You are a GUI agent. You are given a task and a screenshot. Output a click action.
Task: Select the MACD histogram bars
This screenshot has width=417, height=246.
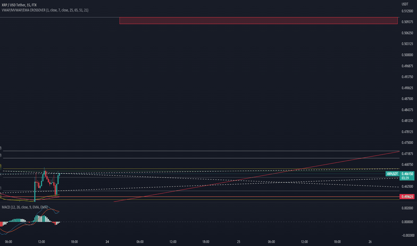pos(30,220)
